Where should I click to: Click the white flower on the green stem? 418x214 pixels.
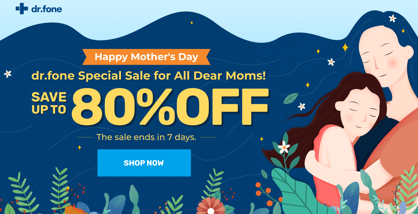[x=284, y=146]
